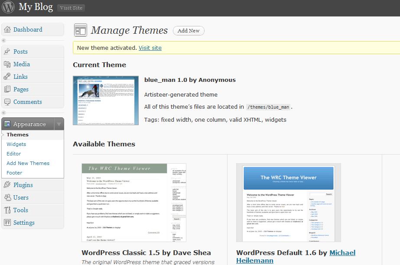Click the WordPress logo icon
This screenshot has height=265, width=400.
[x=8, y=7]
